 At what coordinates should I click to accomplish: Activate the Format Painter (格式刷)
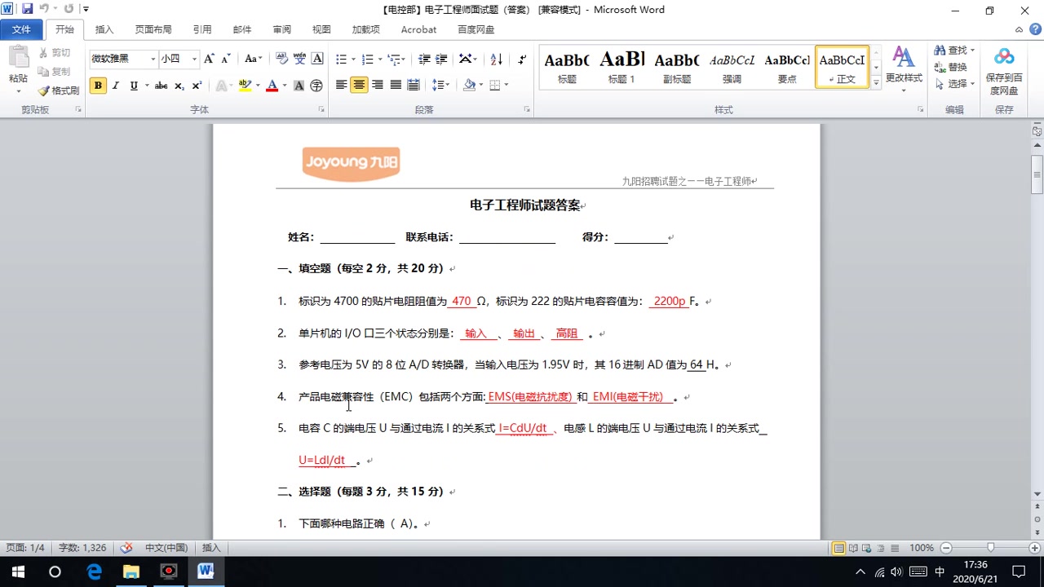[x=59, y=90]
